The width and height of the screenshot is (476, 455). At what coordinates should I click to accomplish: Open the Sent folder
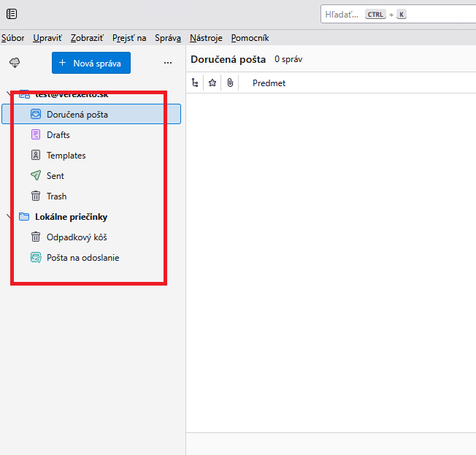click(55, 176)
